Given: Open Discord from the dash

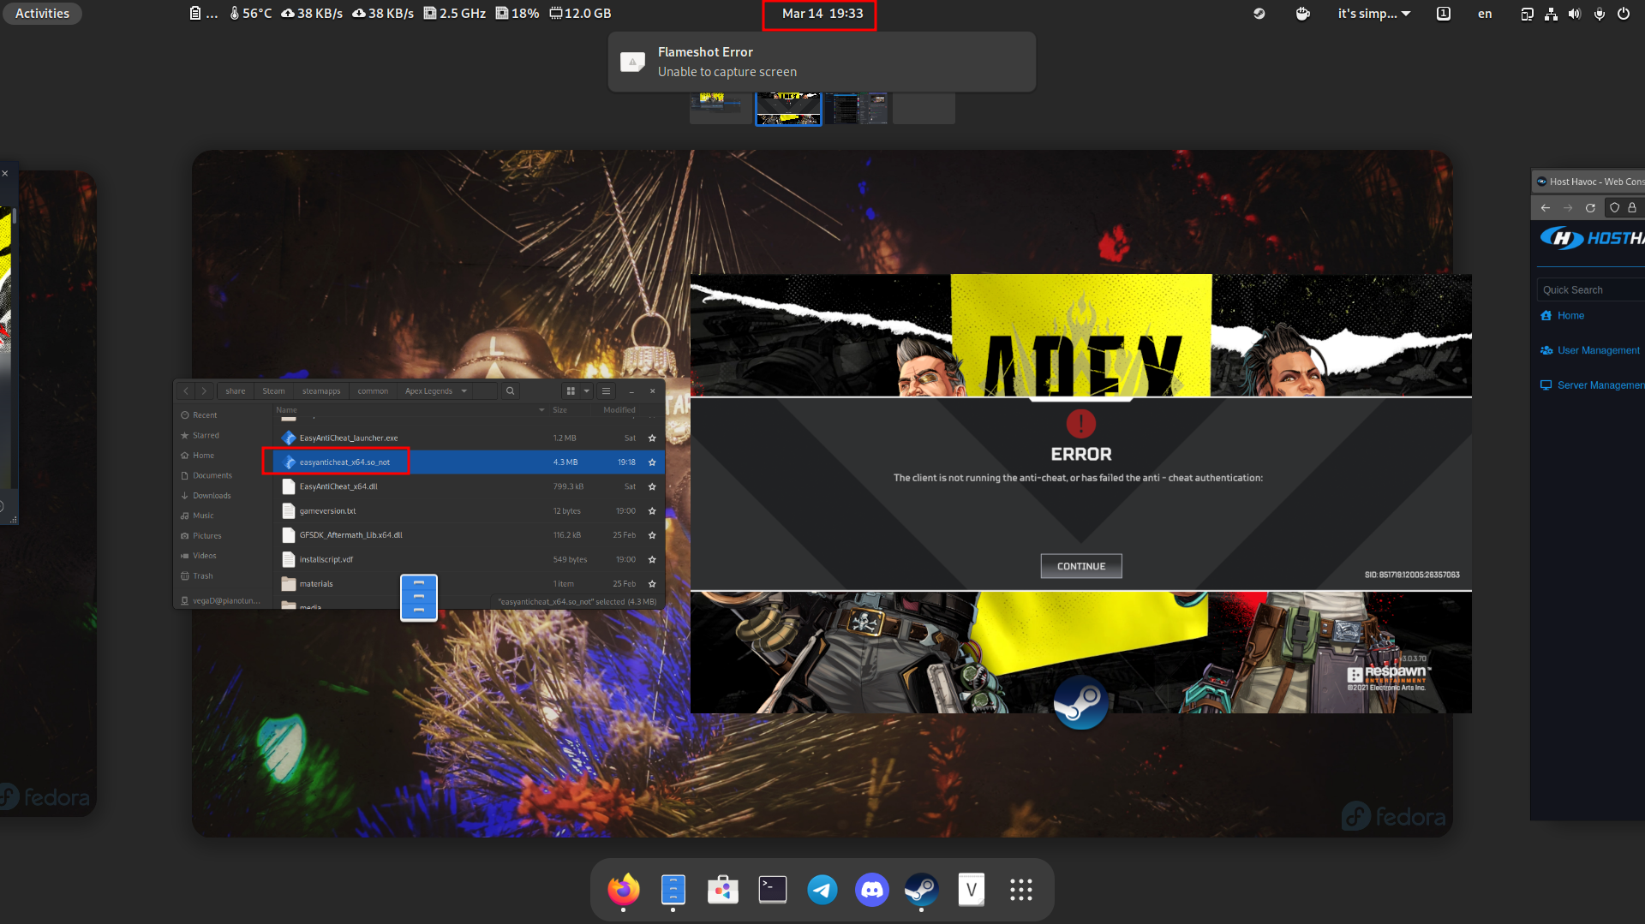Looking at the screenshot, I should (x=872, y=891).
